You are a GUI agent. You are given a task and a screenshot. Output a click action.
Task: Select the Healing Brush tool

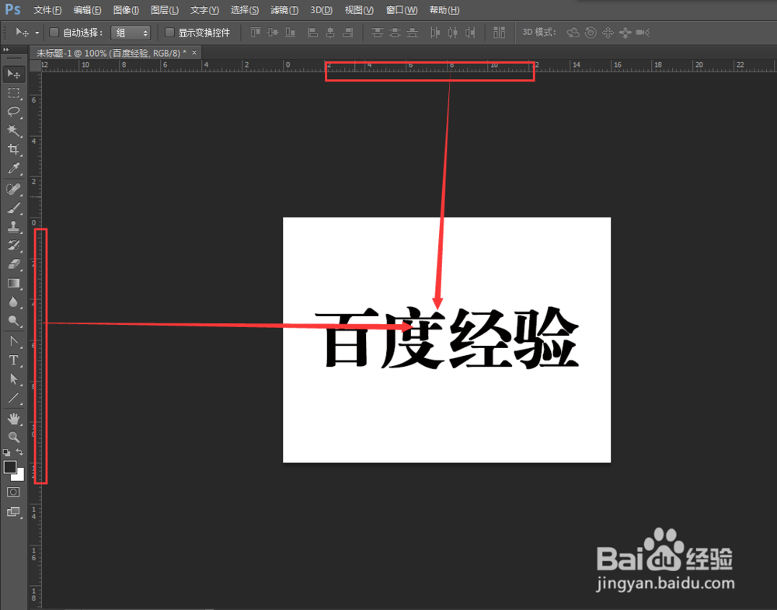(13, 190)
